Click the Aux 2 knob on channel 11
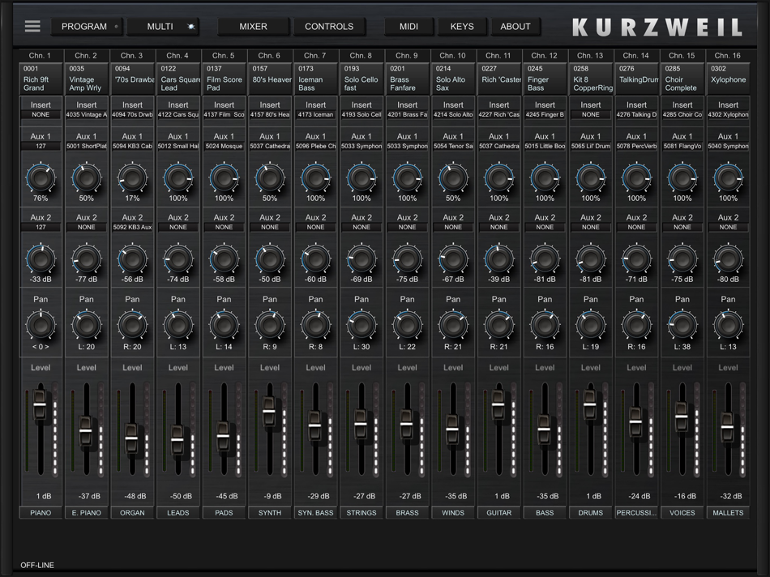This screenshot has width=770, height=577. (499, 259)
